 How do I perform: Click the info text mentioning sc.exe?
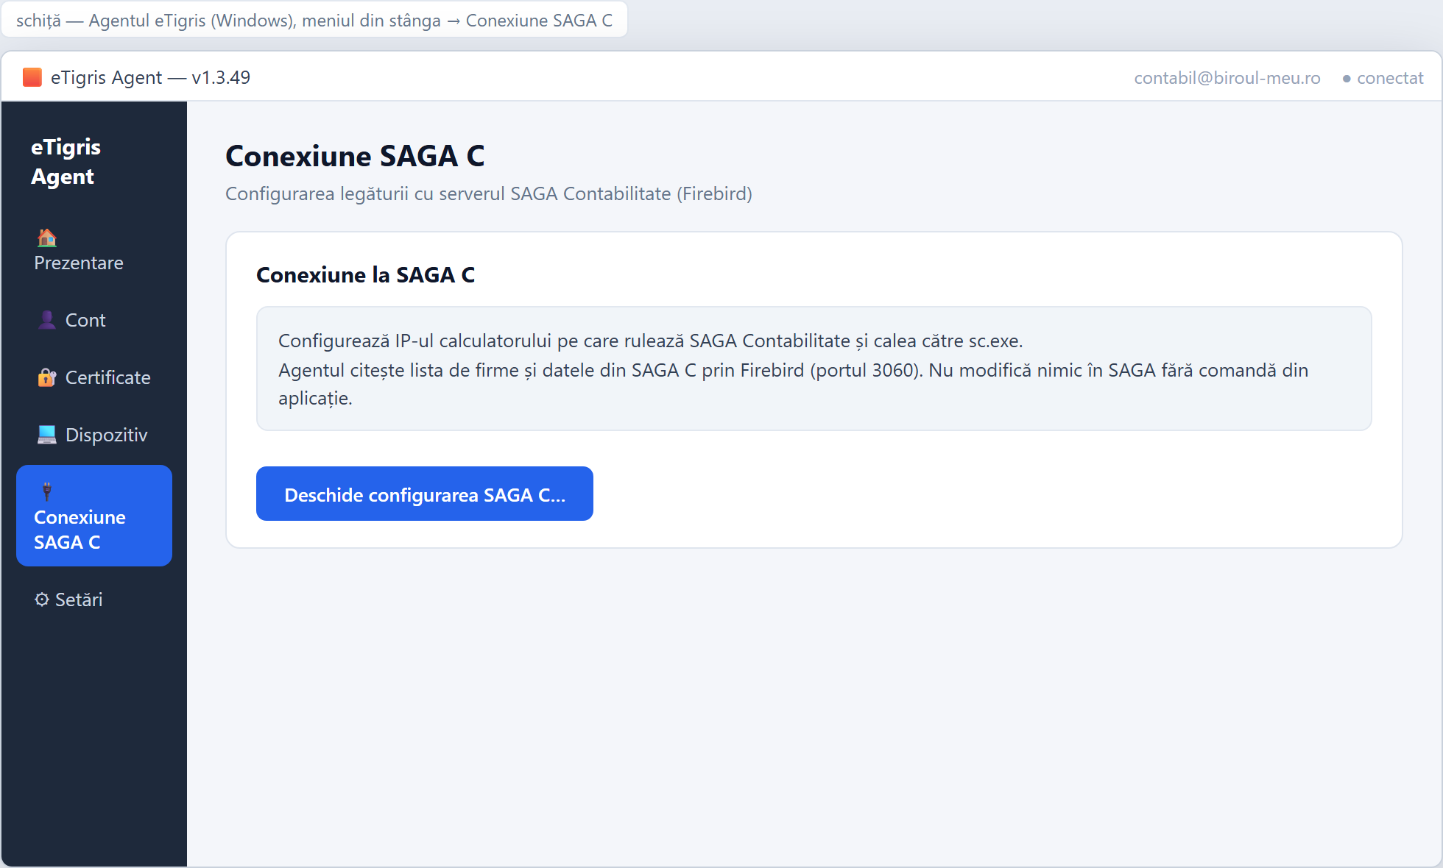[x=814, y=369]
